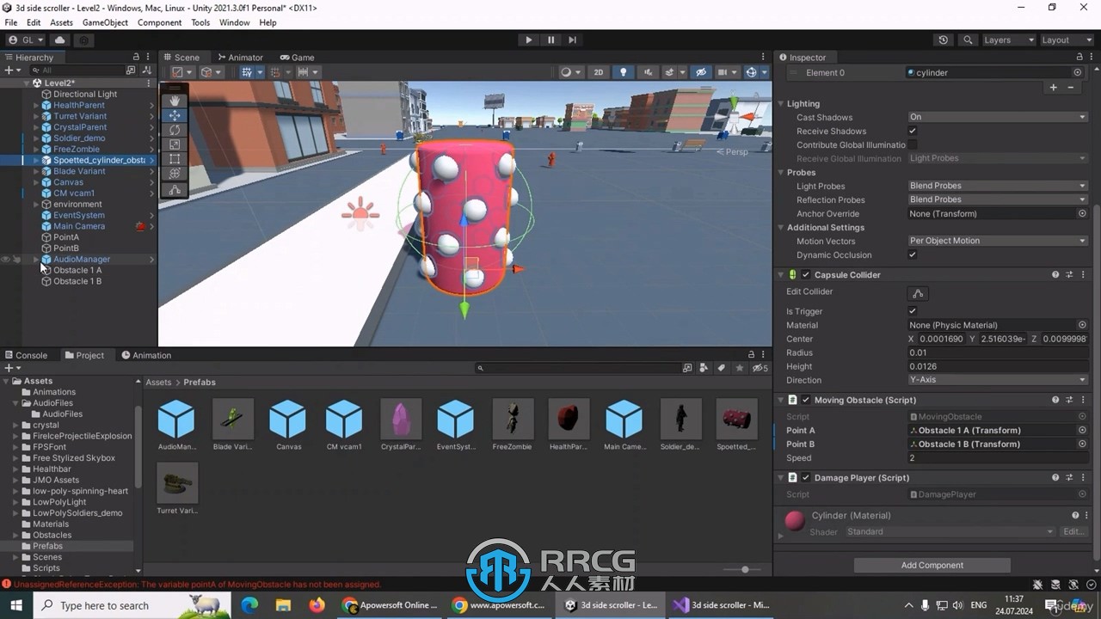Screen dimensions: 1101x619
Task: Select HealthParent in Hierarchy
Action: (x=79, y=105)
